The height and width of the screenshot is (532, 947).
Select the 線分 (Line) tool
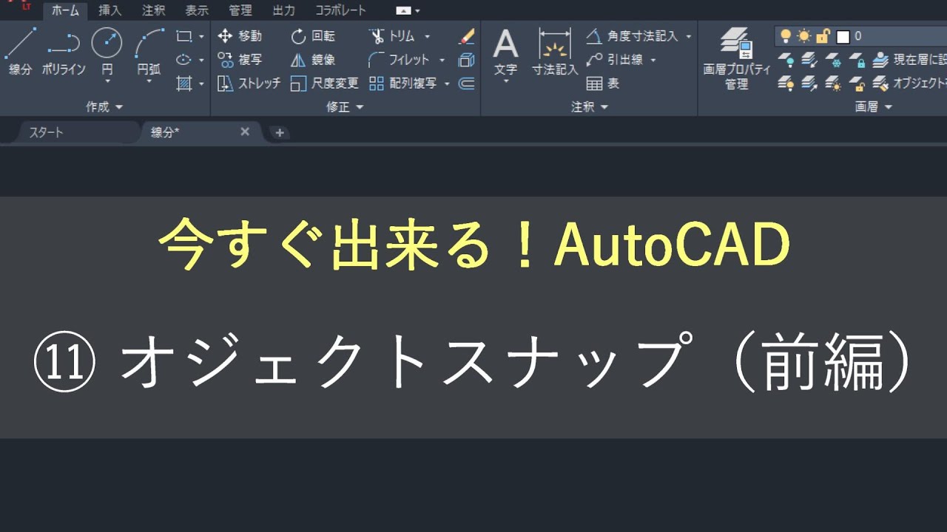coord(20,51)
